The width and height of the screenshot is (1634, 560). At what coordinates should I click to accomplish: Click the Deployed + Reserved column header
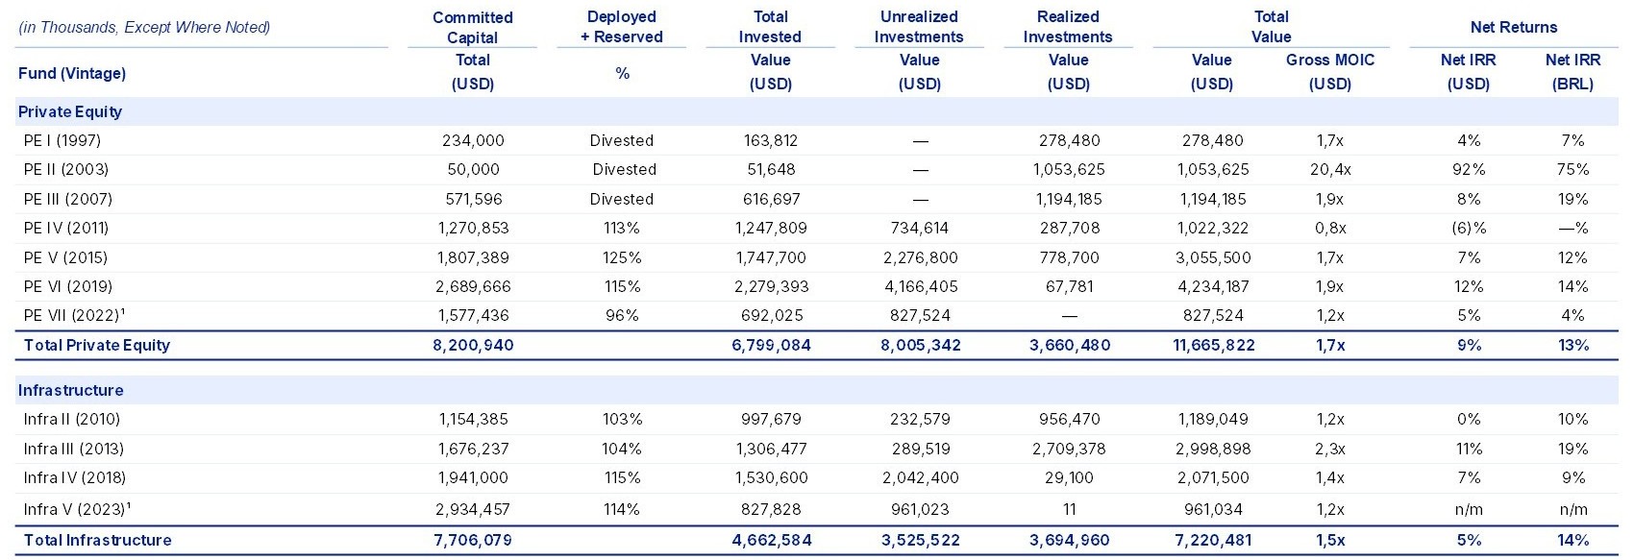[622, 27]
